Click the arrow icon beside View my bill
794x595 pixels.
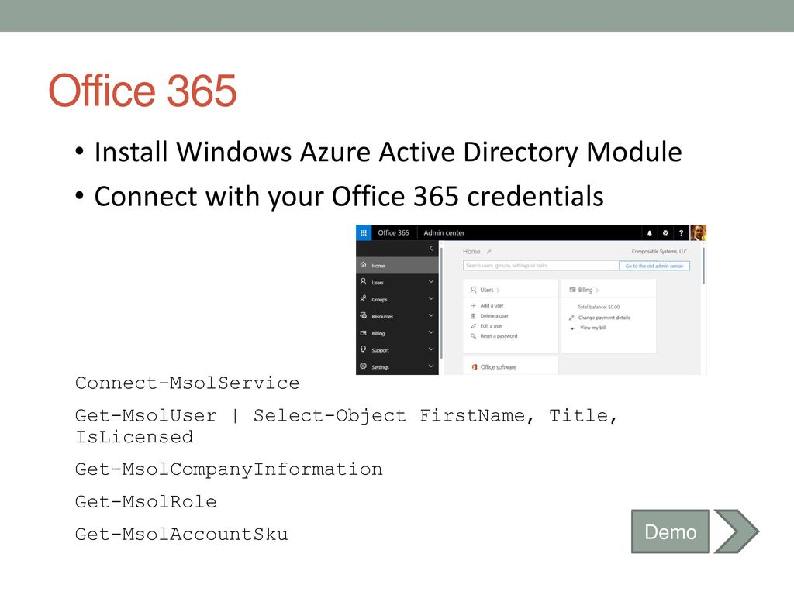click(x=572, y=328)
